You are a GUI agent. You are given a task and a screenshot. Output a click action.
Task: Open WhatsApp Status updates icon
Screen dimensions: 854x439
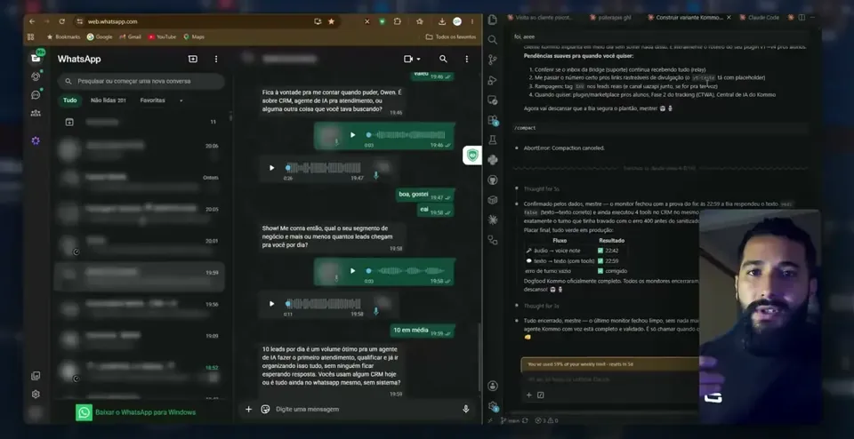(x=36, y=76)
